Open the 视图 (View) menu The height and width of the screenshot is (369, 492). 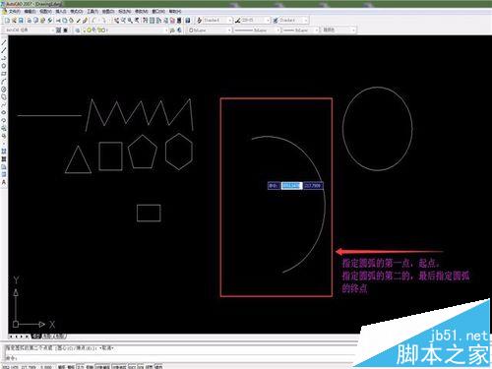click(x=45, y=11)
